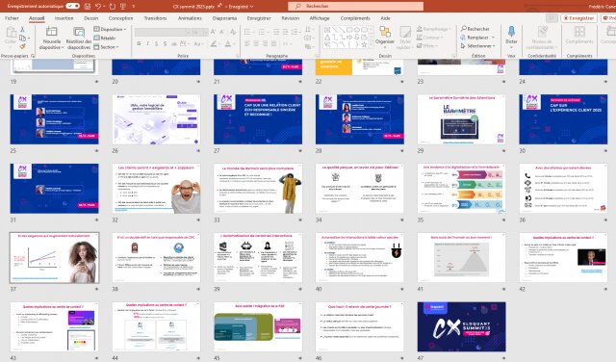Switch to the Animations tab

point(190,18)
